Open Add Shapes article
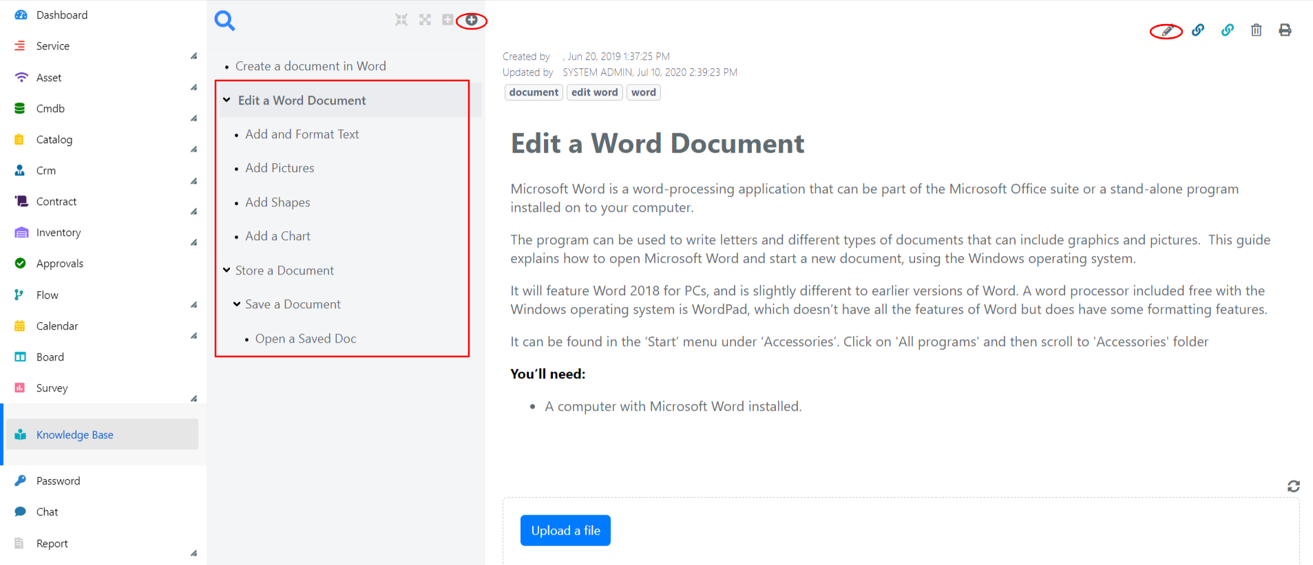 (x=277, y=202)
